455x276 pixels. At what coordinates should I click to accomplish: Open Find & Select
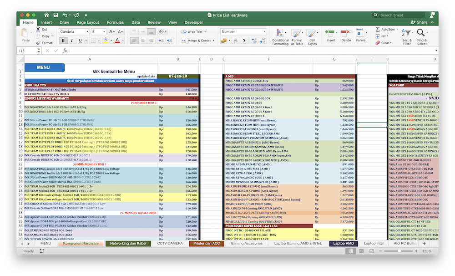(x=422, y=36)
